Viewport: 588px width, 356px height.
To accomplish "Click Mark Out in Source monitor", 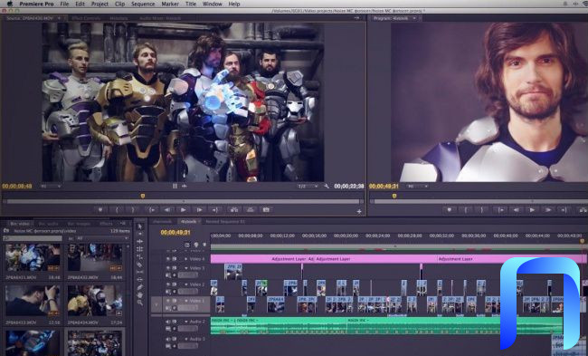I will (x=133, y=210).
